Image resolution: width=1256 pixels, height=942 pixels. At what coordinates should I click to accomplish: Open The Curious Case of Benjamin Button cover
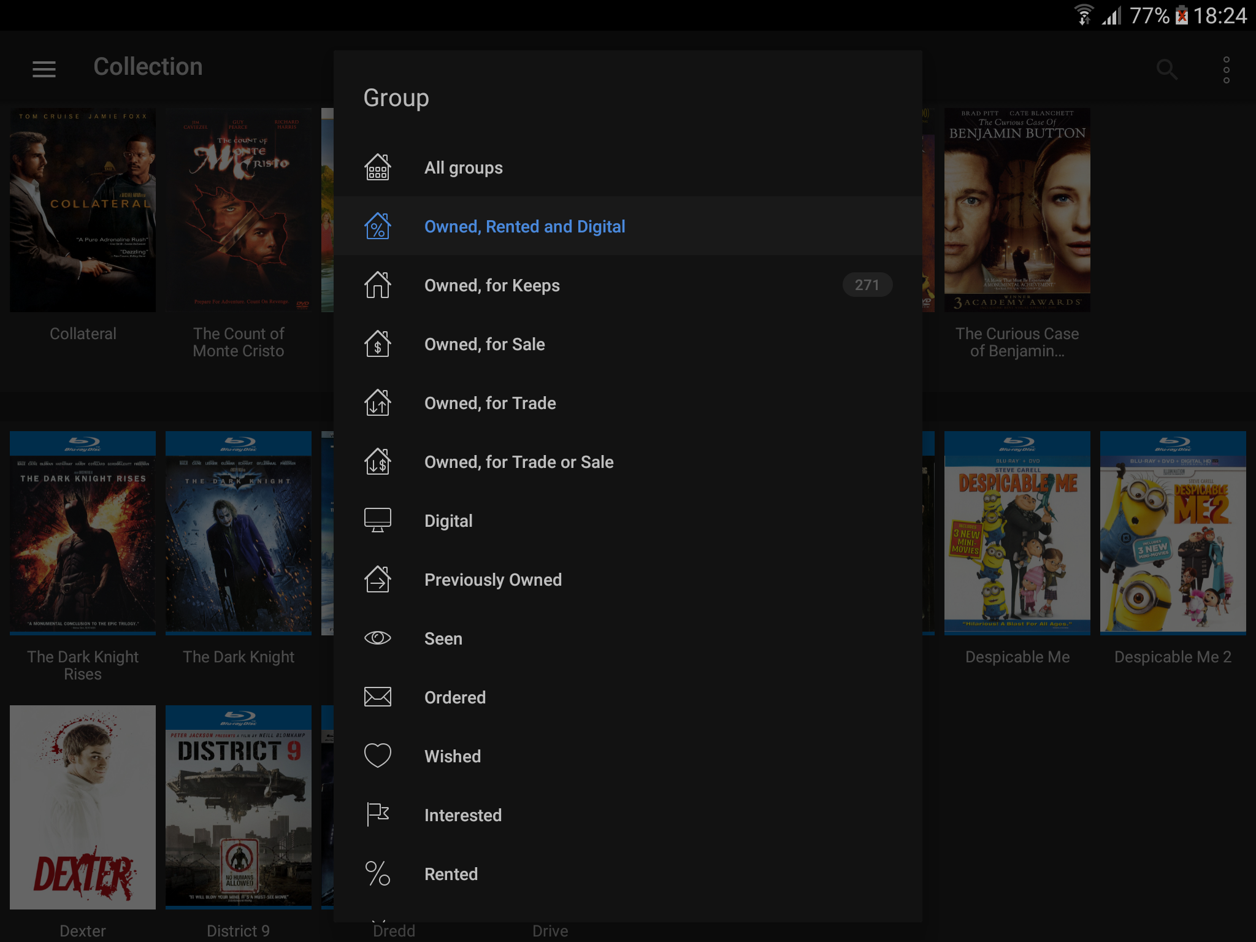(x=1017, y=210)
